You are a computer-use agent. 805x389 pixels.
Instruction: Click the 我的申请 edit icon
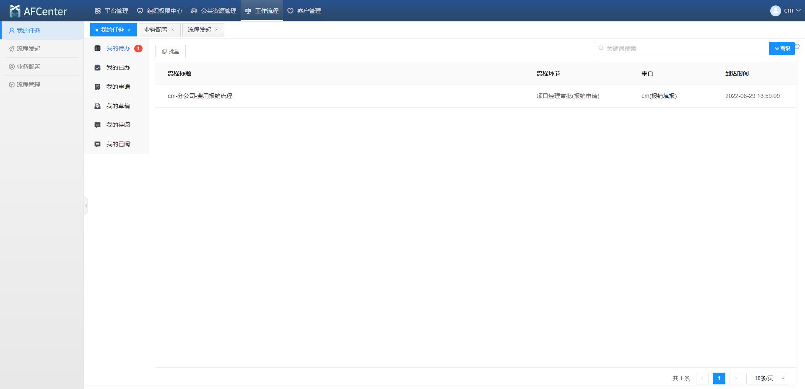click(x=97, y=87)
